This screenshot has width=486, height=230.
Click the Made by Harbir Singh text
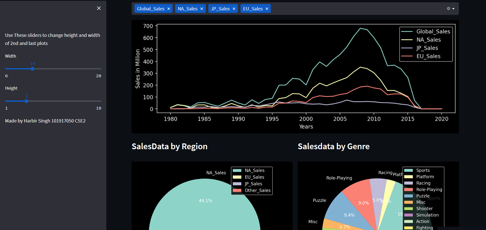pos(45,121)
